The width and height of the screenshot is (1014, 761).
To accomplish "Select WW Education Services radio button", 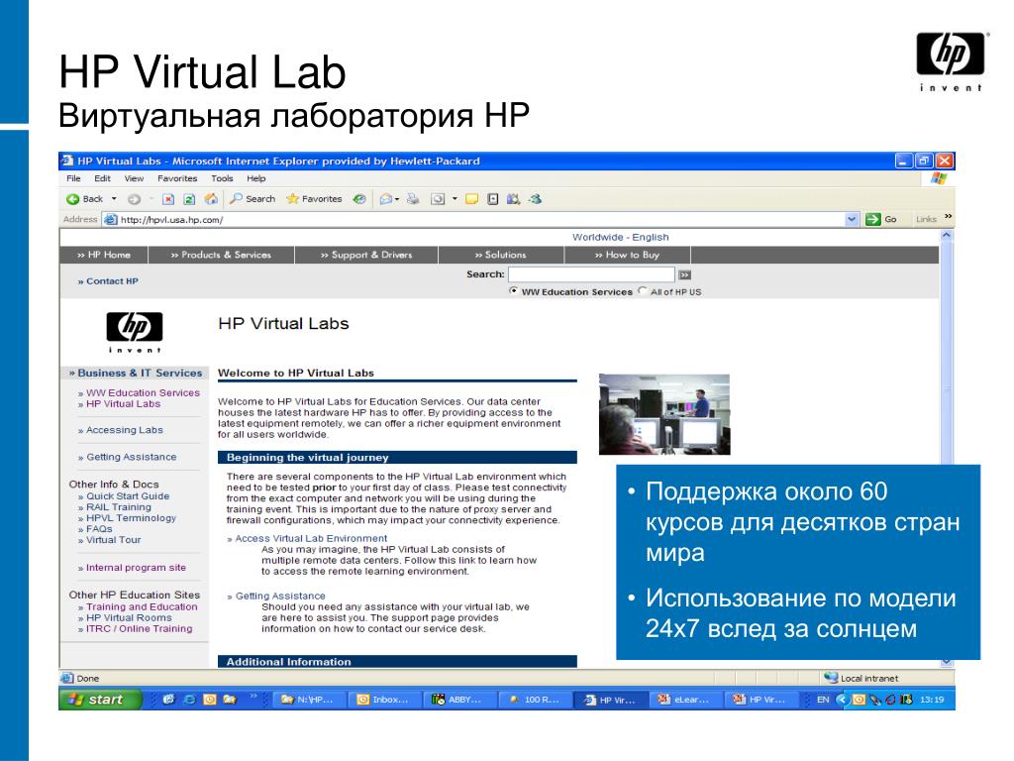I will [514, 290].
